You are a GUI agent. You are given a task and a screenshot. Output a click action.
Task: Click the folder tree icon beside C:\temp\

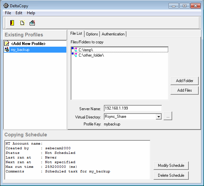point(74,50)
